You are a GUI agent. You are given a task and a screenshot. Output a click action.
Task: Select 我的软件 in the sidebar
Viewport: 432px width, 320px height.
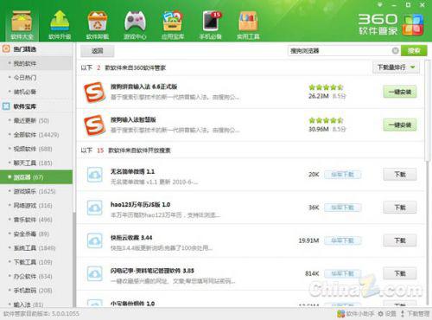36,63
